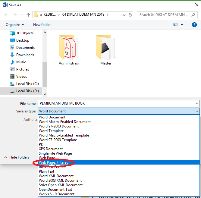Collapse the Save as type combo box
Viewport: 201px width, 198px height.
119,111
